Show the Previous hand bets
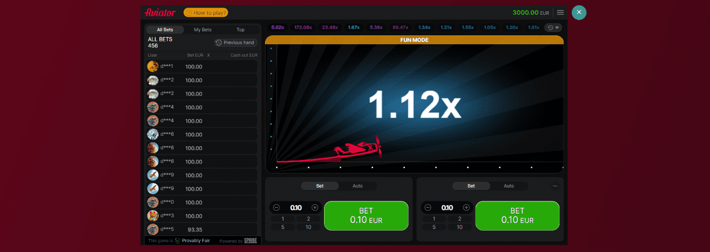The image size is (710, 252). 235,42
